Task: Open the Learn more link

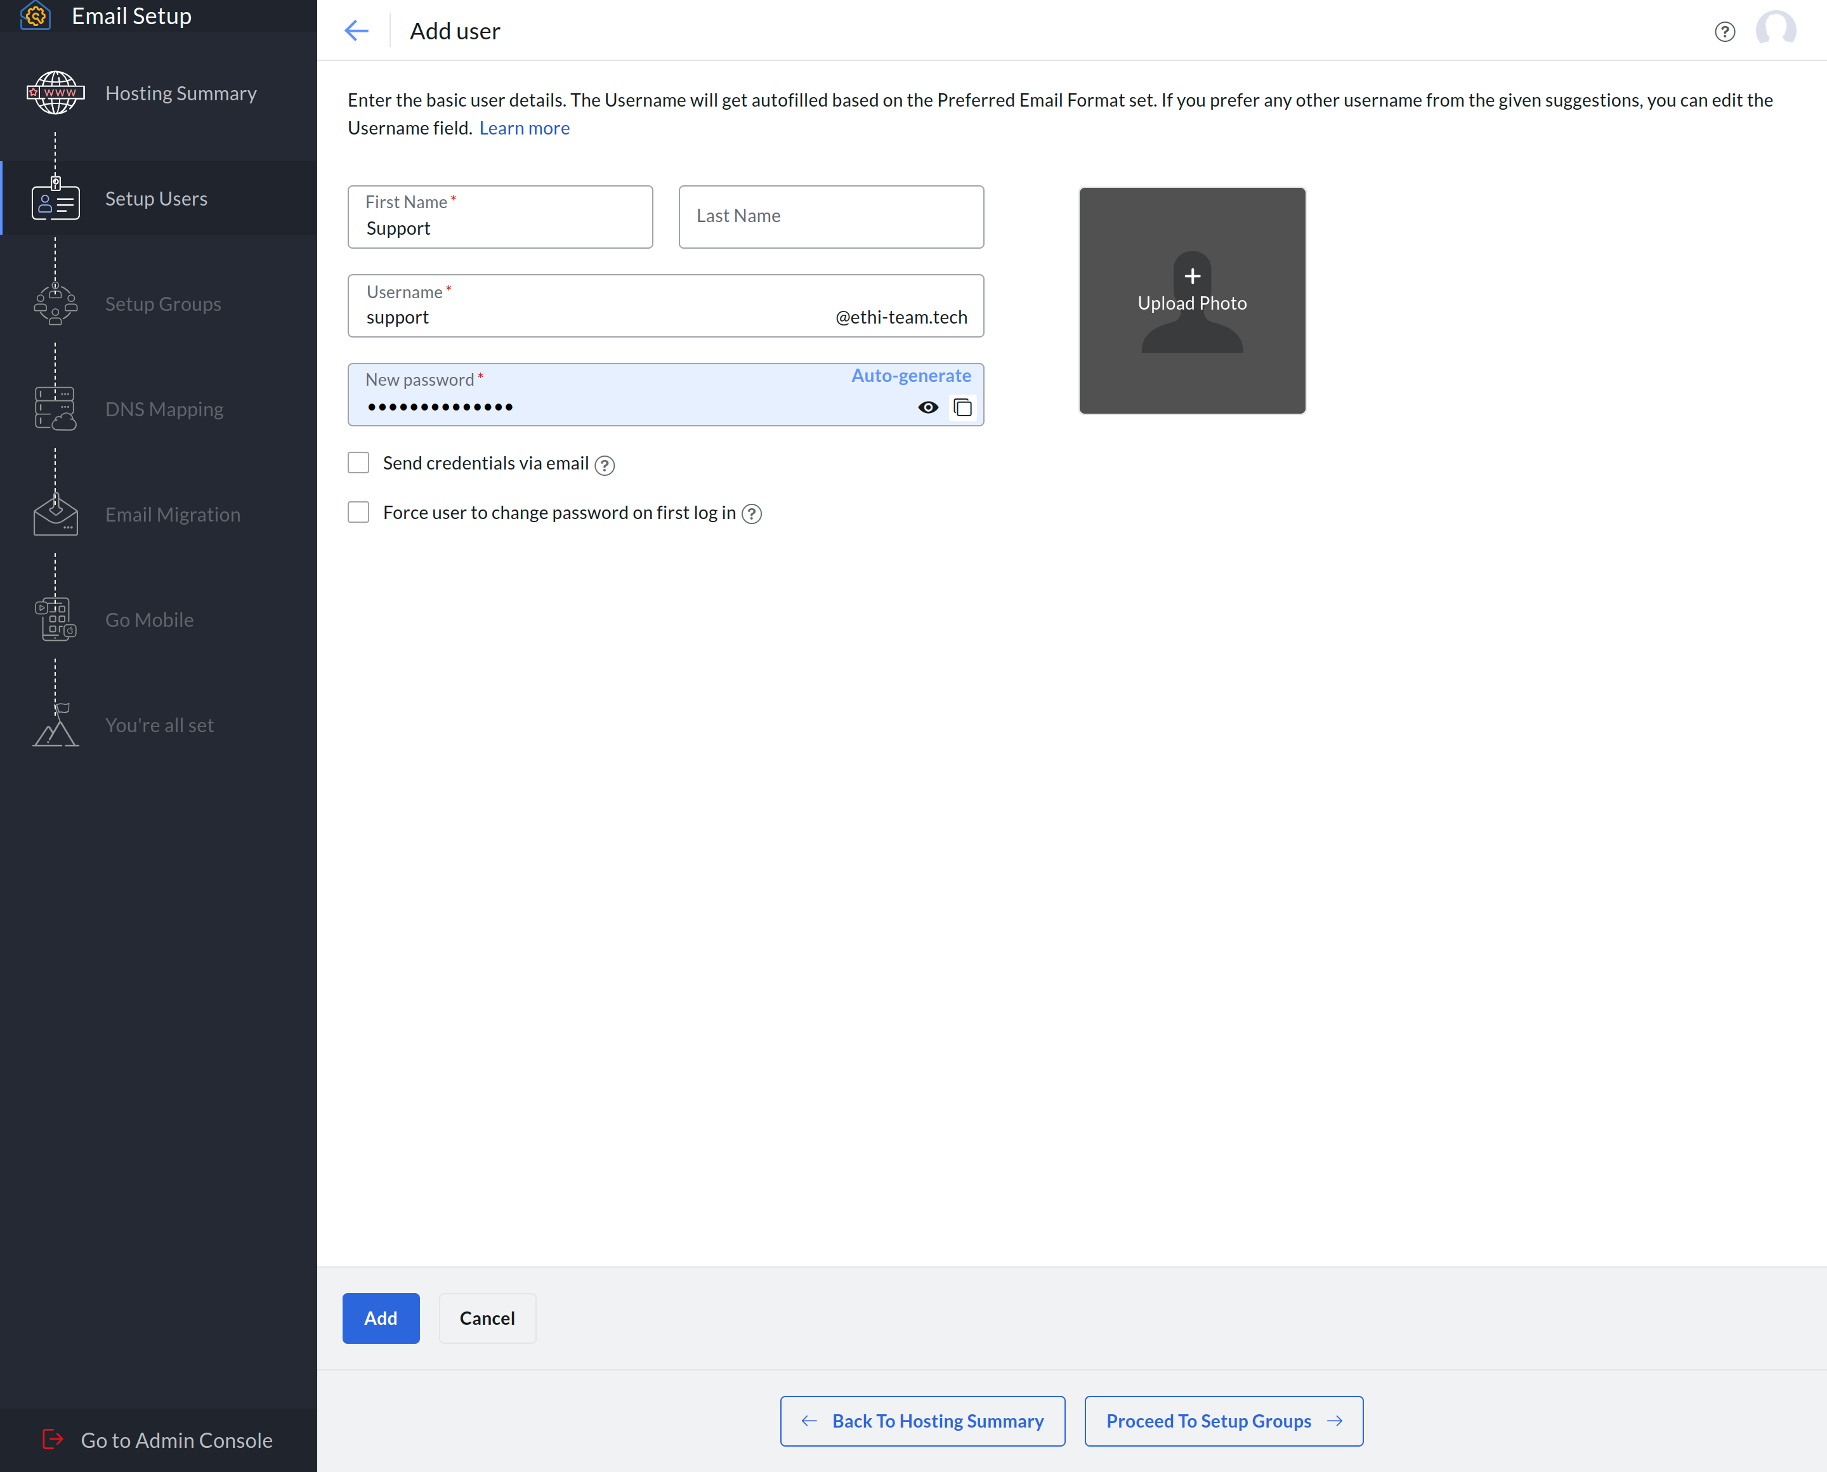Action: (x=524, y=128)
